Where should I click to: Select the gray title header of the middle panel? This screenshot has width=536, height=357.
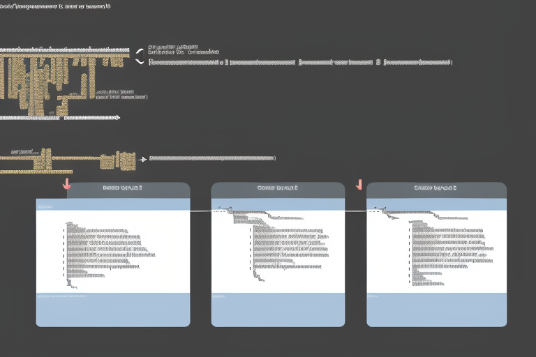click(278, 190)
